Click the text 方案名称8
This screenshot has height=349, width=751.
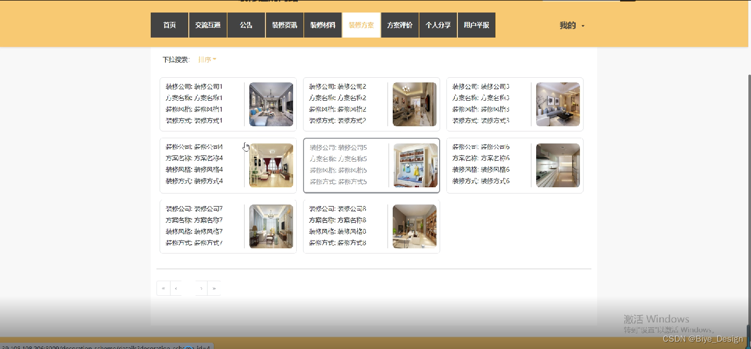point(352,220)
